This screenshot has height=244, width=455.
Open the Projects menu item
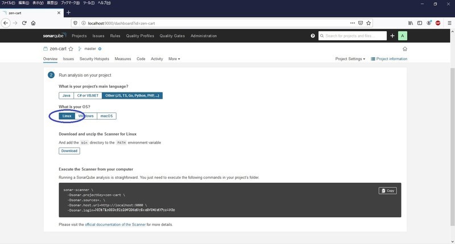pos(79,36)
